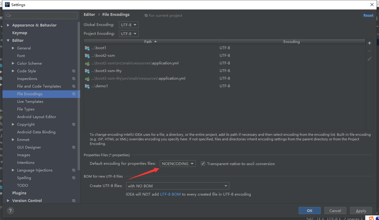Click project-level icon next to Code Style
The image size is (379, 220).
74,71
